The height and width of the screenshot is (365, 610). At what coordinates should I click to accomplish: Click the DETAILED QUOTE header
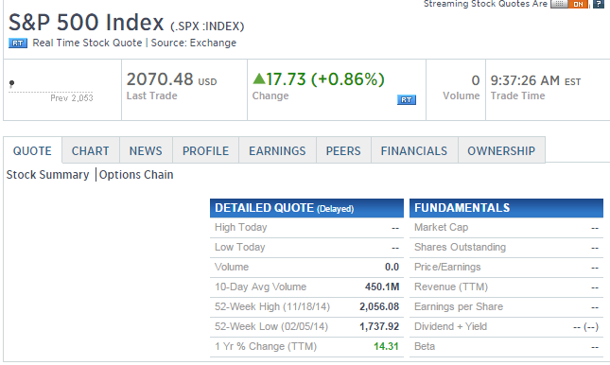[306, 208]
